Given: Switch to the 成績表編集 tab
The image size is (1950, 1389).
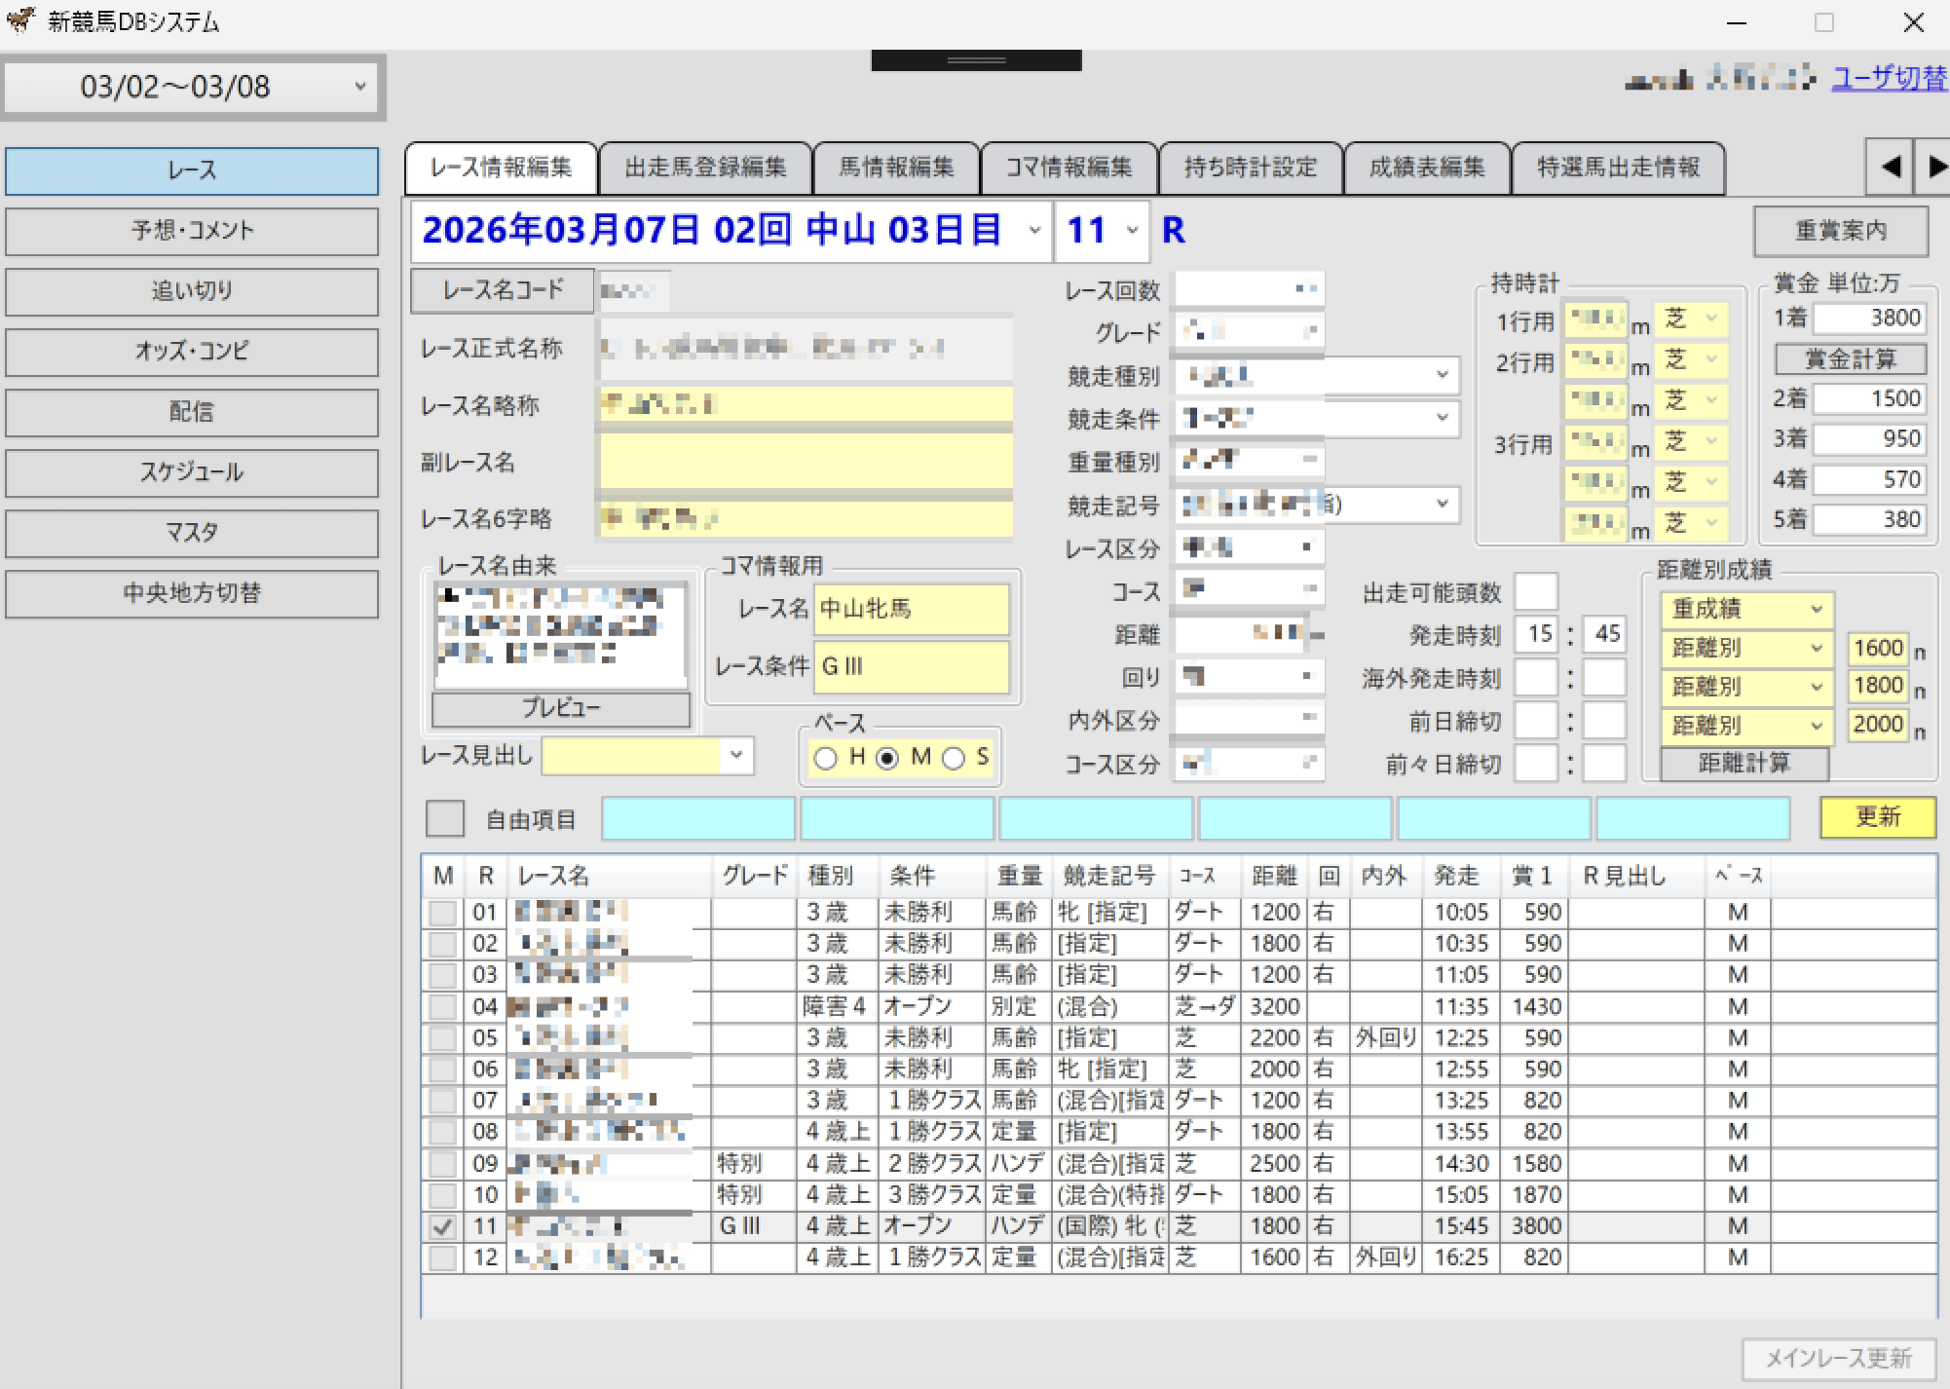Looking at the screenshot, I should (1427, 168).
